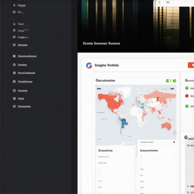194x194 pixels.
Task: Click the dark skyscraper banner image
Action: [x=136, y=26]
